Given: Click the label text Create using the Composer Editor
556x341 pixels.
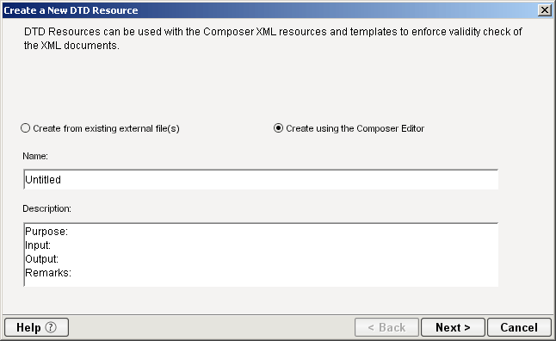Looking at the screenshot, I should (355, 128).
